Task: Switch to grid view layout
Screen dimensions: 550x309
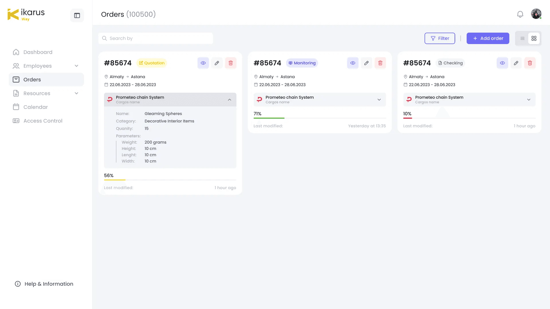Action: pyautogui.click(x=534, y=38)
